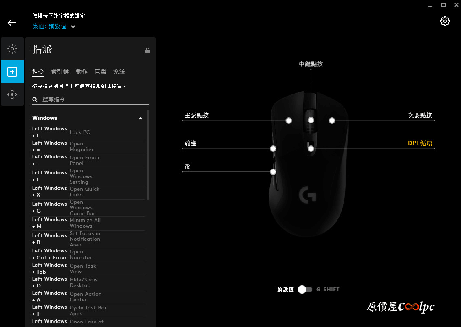This screenshot has width=461, height=327.
Task: Select the primary click button node on mouse
Action: [289, 121]
